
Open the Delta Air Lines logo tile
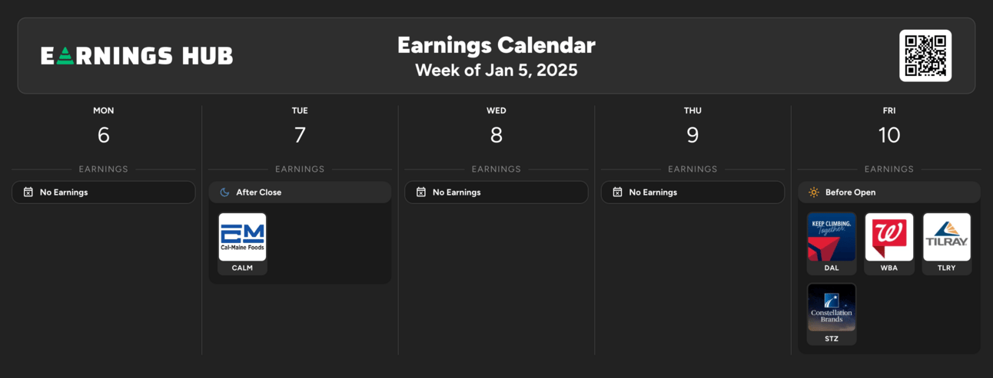[x=832, y=237]
